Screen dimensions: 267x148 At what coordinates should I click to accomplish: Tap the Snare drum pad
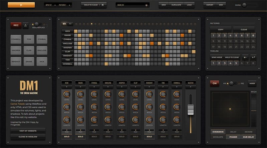[29, 62]
